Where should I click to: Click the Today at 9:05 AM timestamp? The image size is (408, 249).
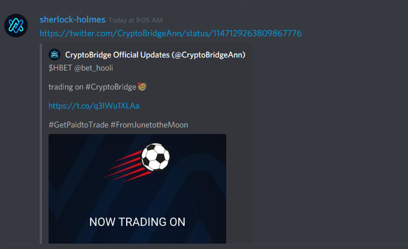[x=136, y=20]
